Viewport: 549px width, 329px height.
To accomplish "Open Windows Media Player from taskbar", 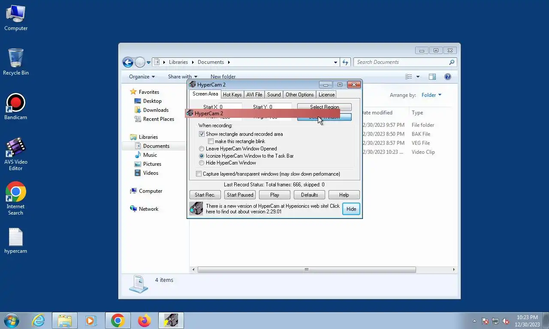I will tap(90, 320).
